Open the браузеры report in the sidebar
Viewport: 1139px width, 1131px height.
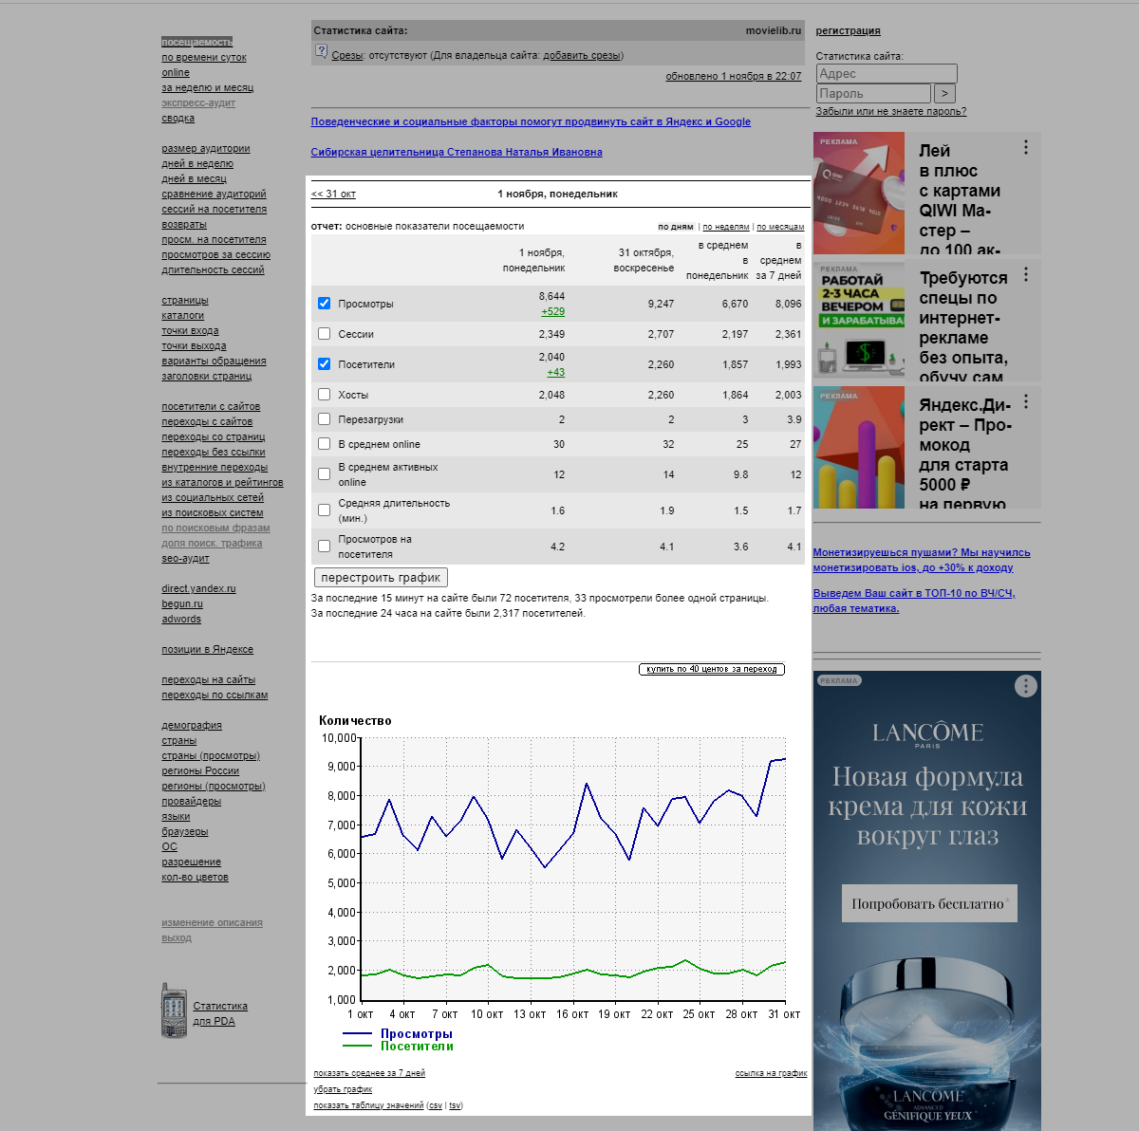(x=185, y=832)
